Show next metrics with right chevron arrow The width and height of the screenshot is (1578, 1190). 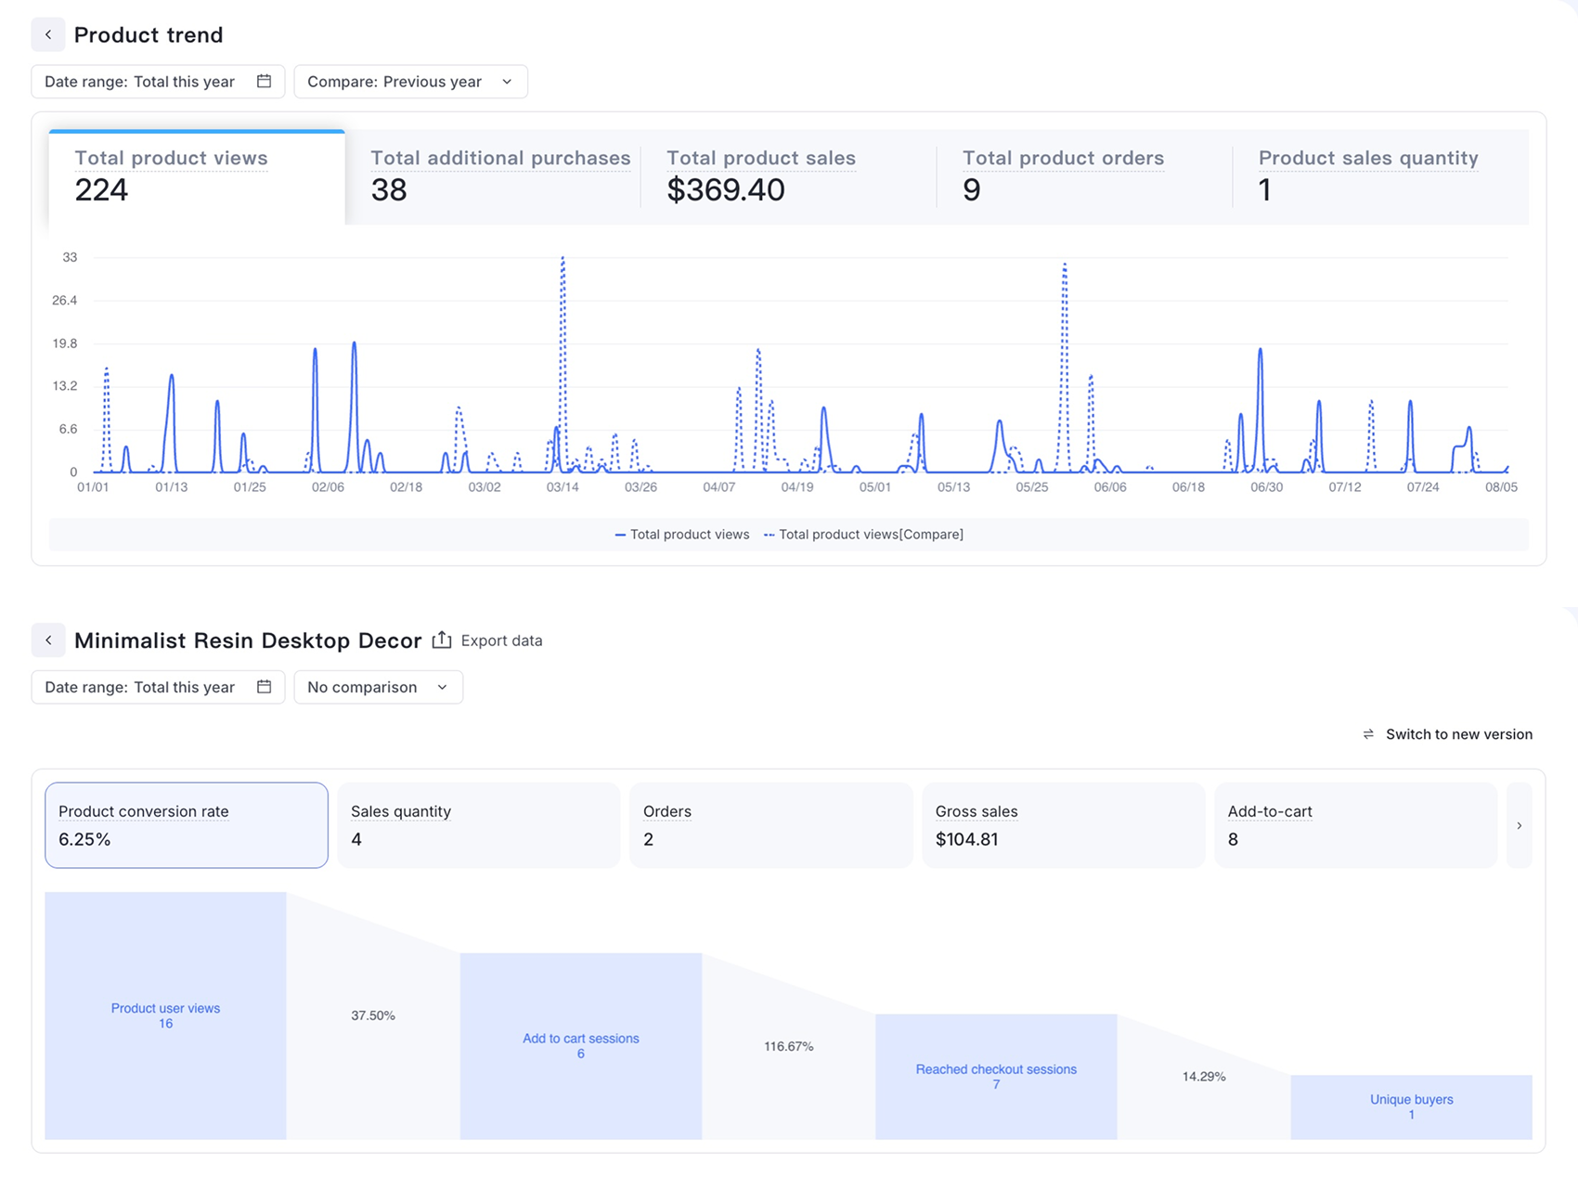click(x=1520, y=825)
